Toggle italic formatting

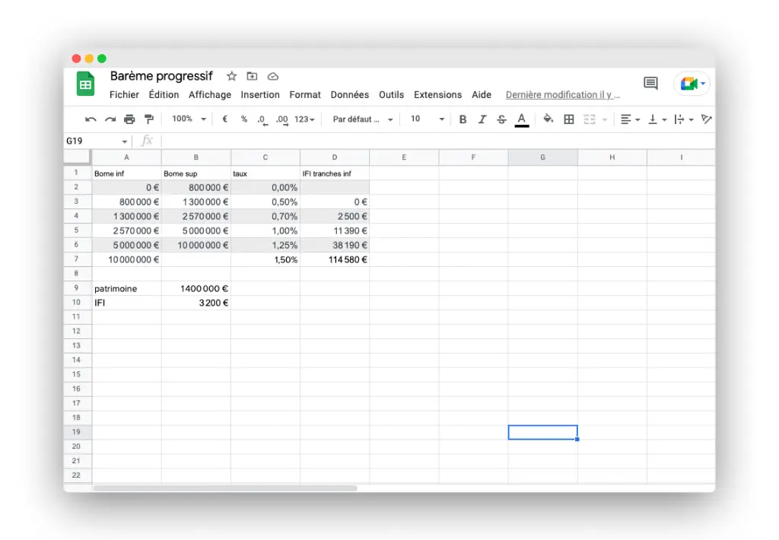tap(482, 119)
